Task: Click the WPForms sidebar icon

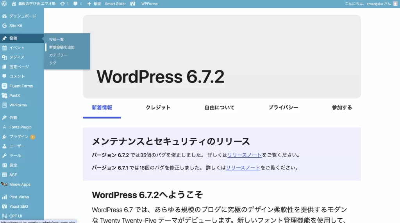Action: [x=4, y=105]
